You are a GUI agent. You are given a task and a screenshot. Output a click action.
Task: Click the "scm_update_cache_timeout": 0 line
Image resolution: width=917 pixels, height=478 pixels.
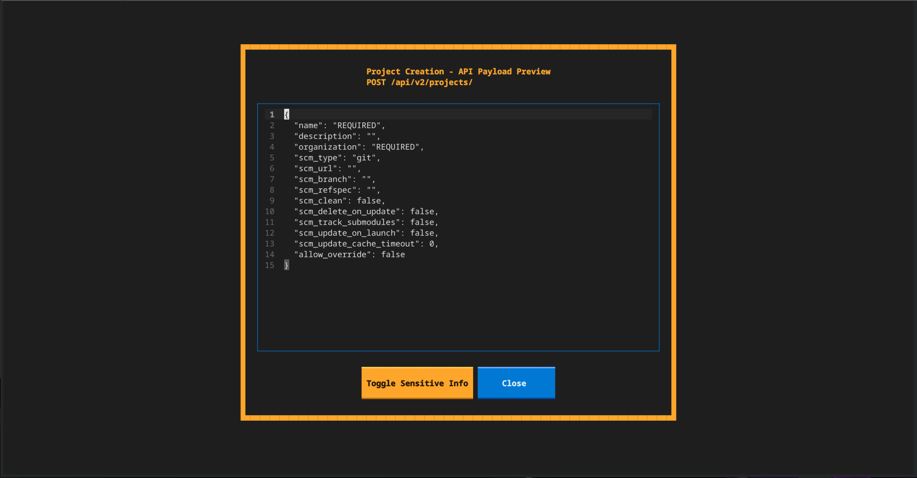pyautogui.click(x=366, y=244)
